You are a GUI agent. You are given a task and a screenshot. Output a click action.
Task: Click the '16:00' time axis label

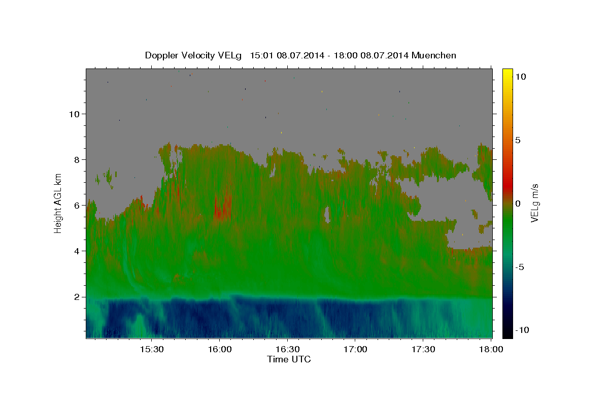pyautogui.click(x=219, y=349)
